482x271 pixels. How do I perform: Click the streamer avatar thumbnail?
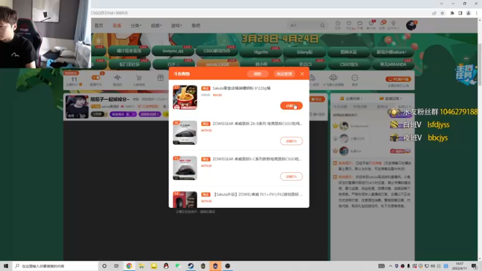pyautogui.click(x=77, y=107)
